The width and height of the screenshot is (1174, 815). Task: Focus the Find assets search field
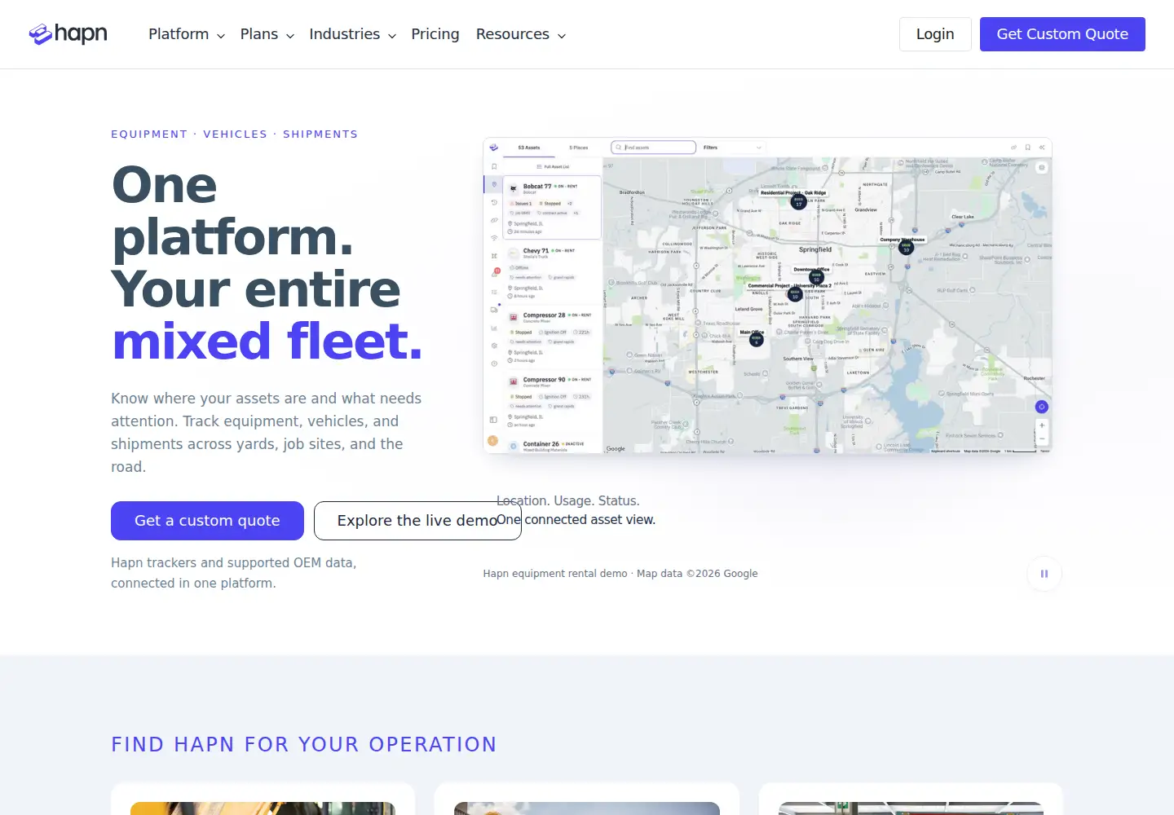(x=654, y=148)
